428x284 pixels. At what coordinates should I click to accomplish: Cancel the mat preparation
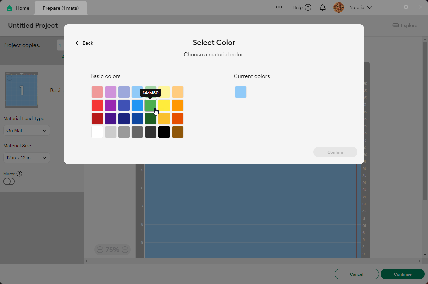(356, 274)
